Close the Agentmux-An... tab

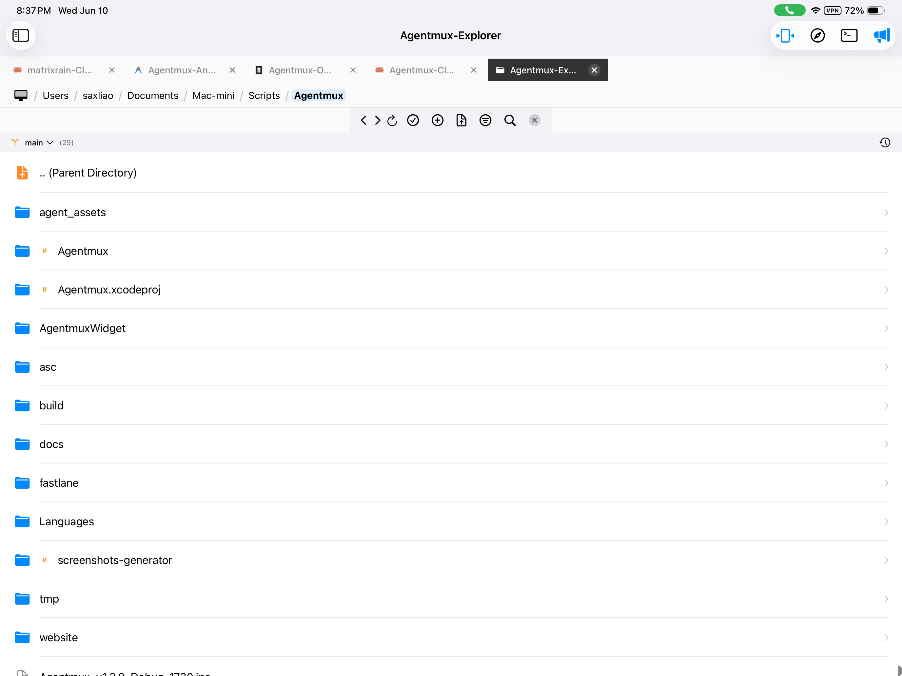[232, 70]
